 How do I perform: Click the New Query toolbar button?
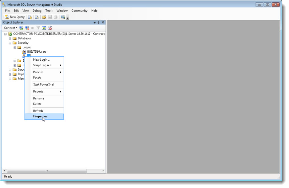[15, 17]
